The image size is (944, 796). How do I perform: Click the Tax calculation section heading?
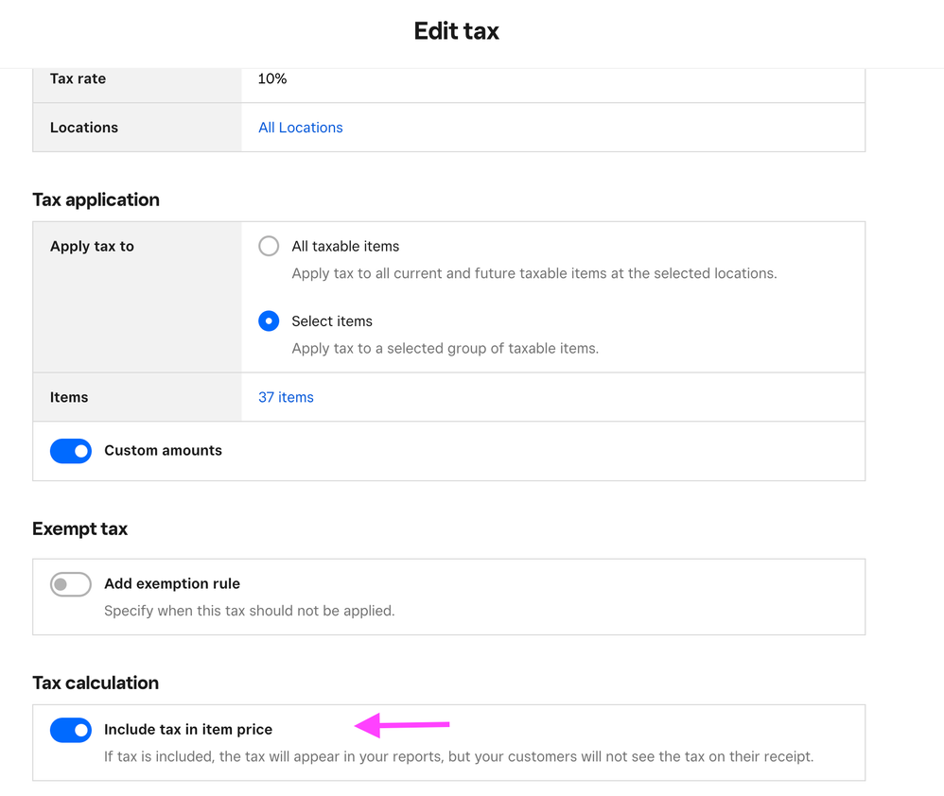pos(96,683)
